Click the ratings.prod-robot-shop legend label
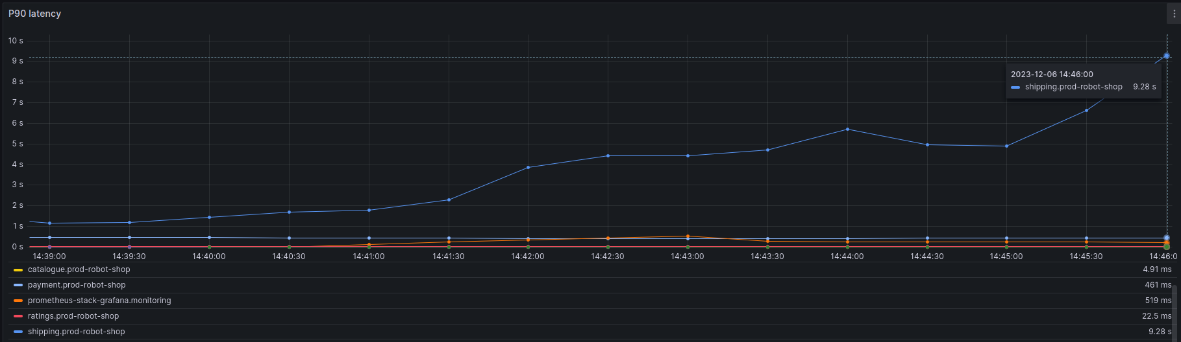 click(x=73, y=316)
